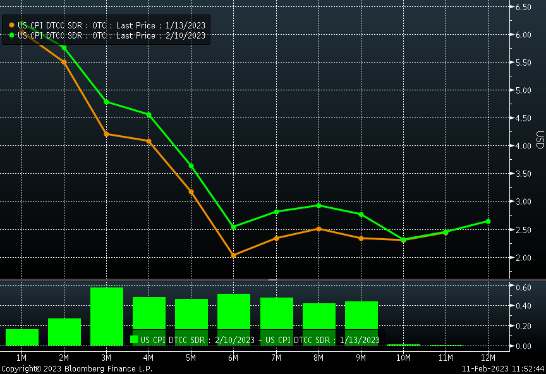Click the tallest green bar at 3M
The image size is (546, 374).
(x=106, y=317)
